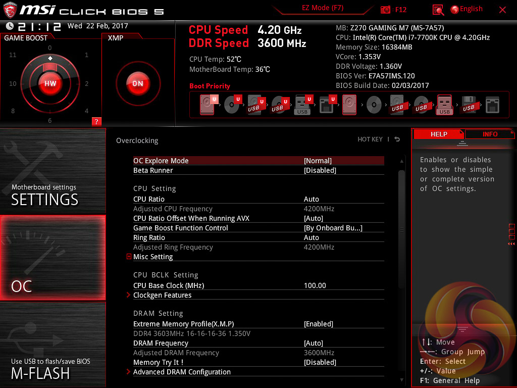This screenshot has width=517, height=388.
Task: Change Extreme Memory Profile Enabled value
Action: [x=319, y=324]
